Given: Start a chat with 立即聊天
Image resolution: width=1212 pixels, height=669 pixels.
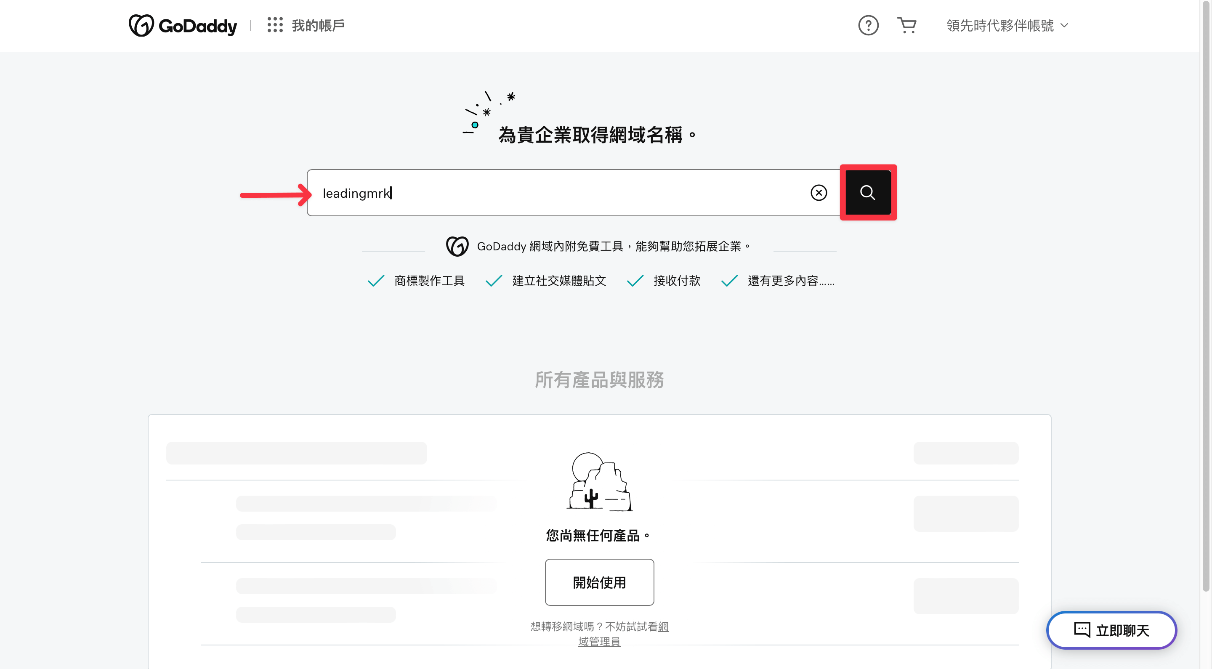Looking at the screenshot, I should click(x=1111, y=630).
